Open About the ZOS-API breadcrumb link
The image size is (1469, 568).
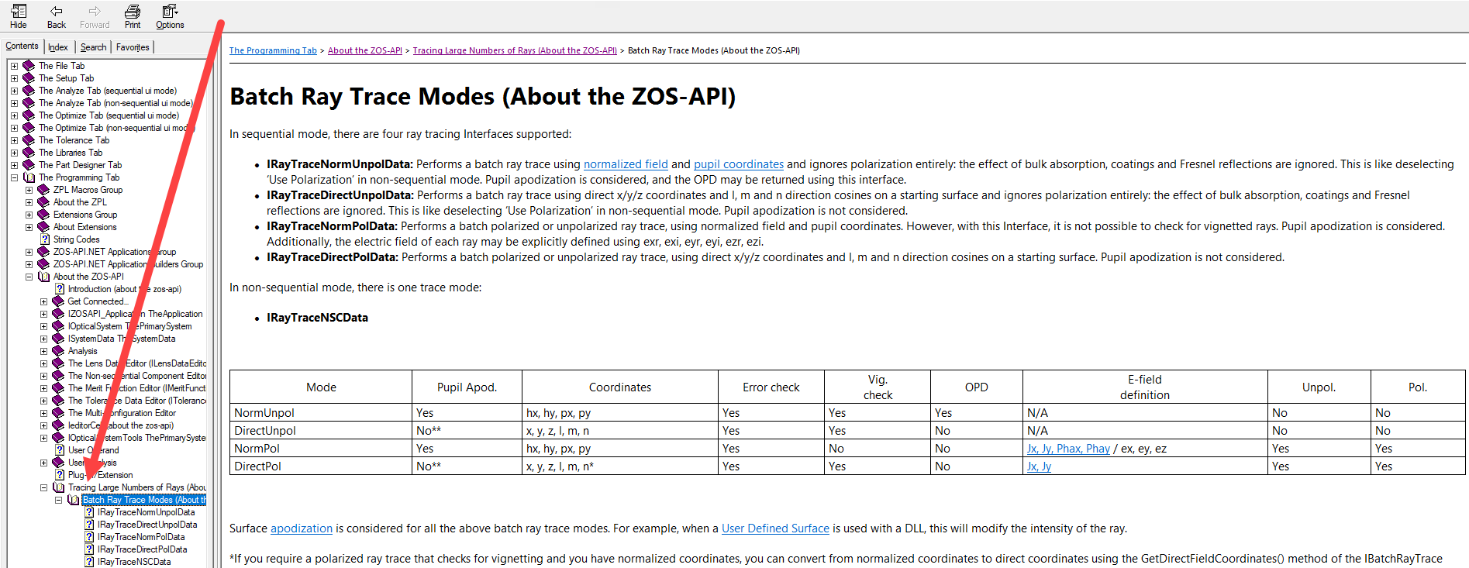pyautogui.click(x=365, y=50)
